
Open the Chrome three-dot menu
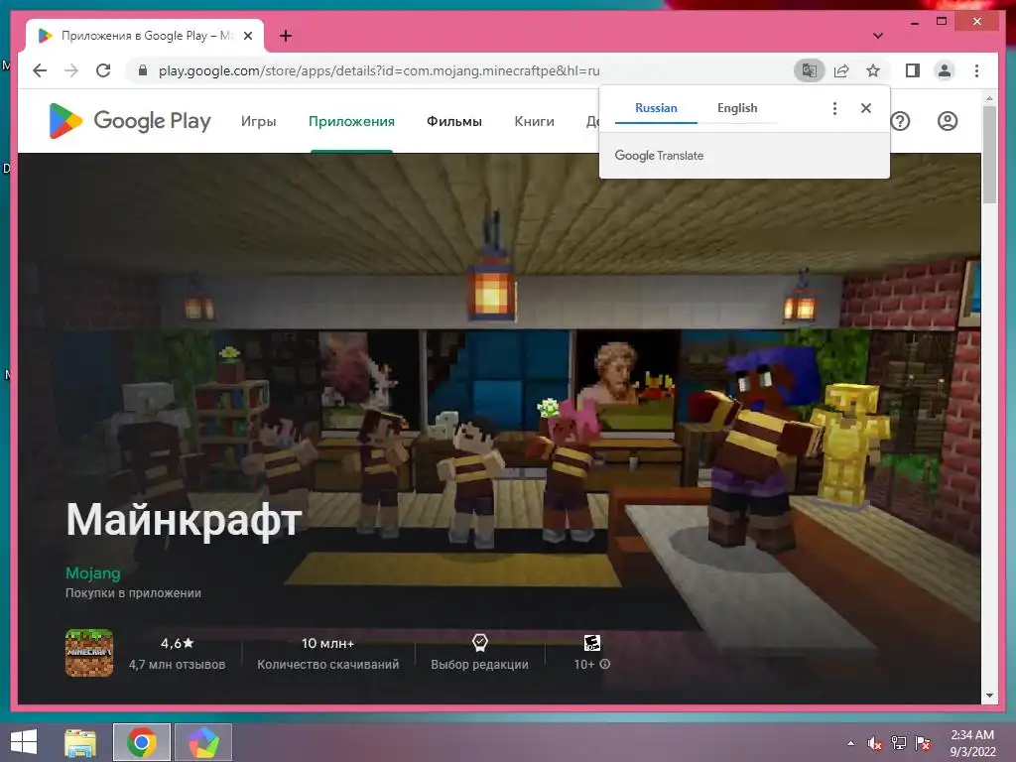(976, 70)
